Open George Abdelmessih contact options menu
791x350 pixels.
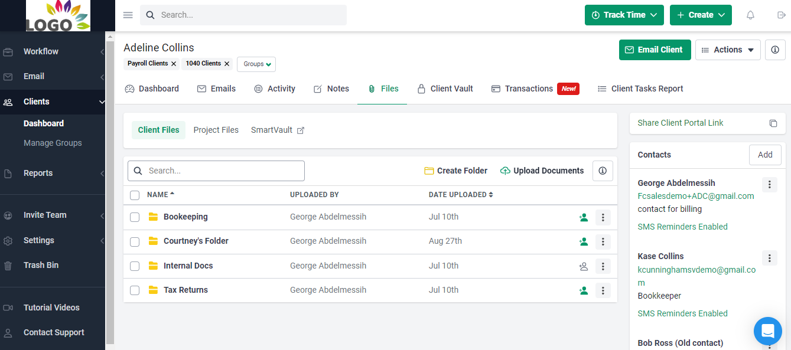coord(769,184)
